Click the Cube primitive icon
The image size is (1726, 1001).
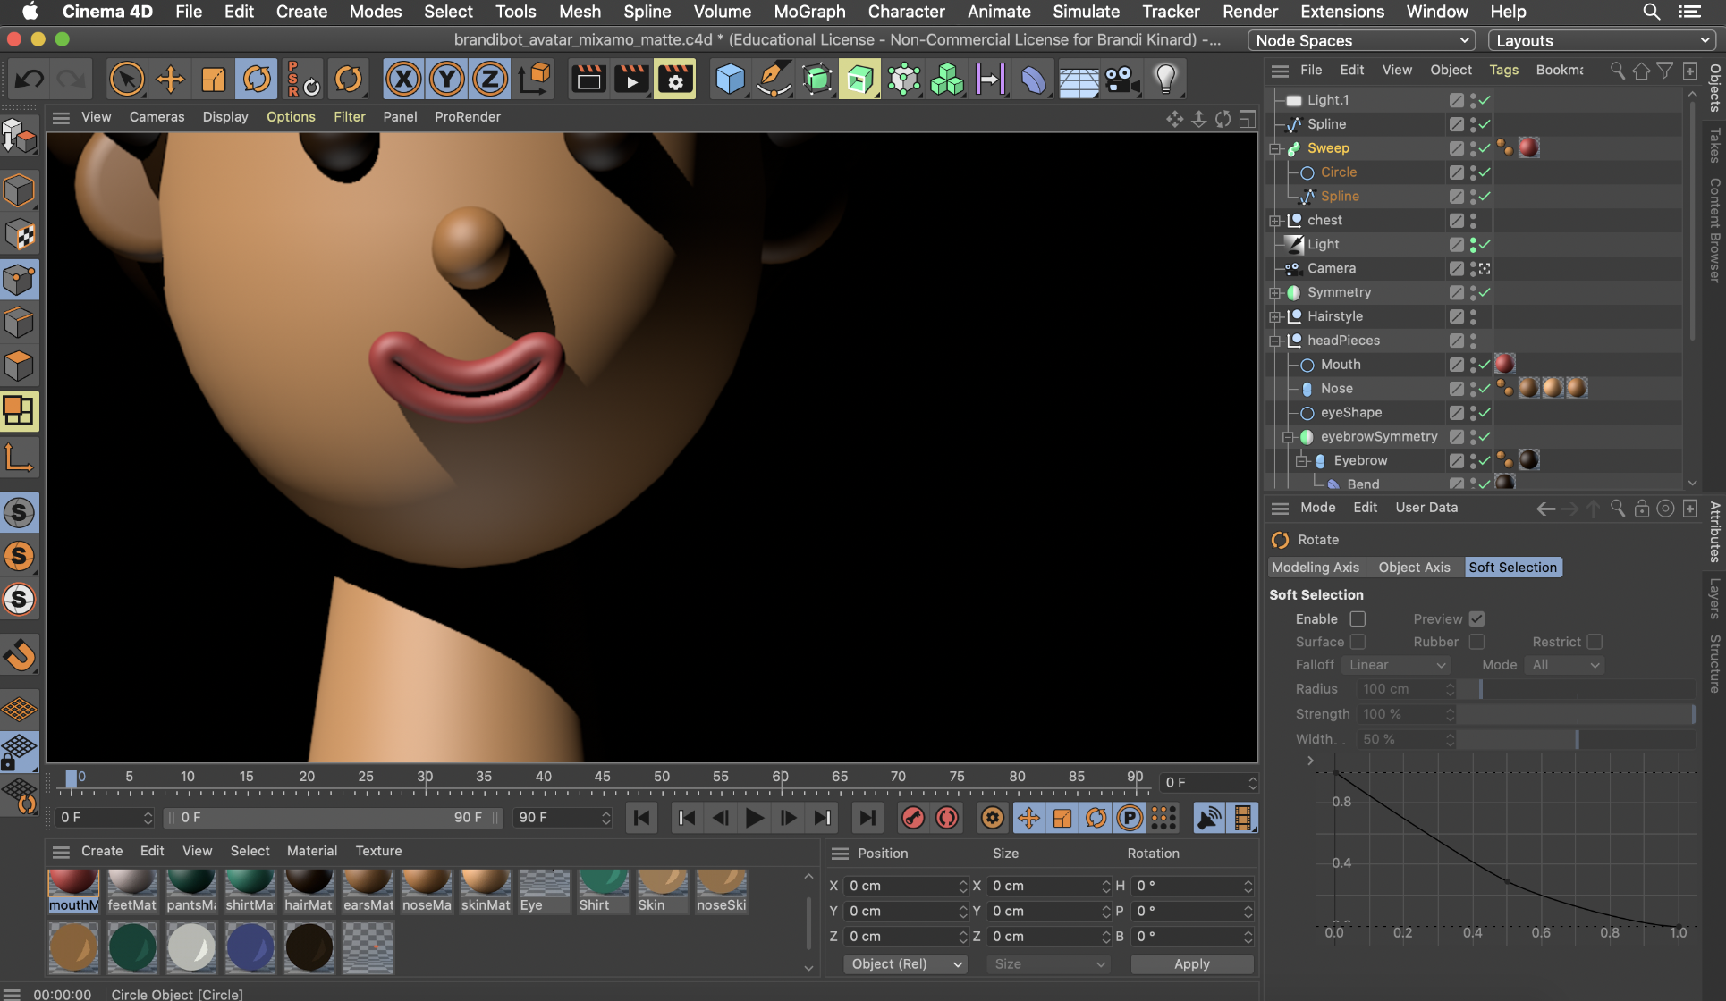(730, 80)
